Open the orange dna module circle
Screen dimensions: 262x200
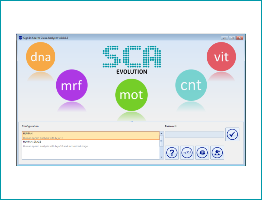pos(41,57)
